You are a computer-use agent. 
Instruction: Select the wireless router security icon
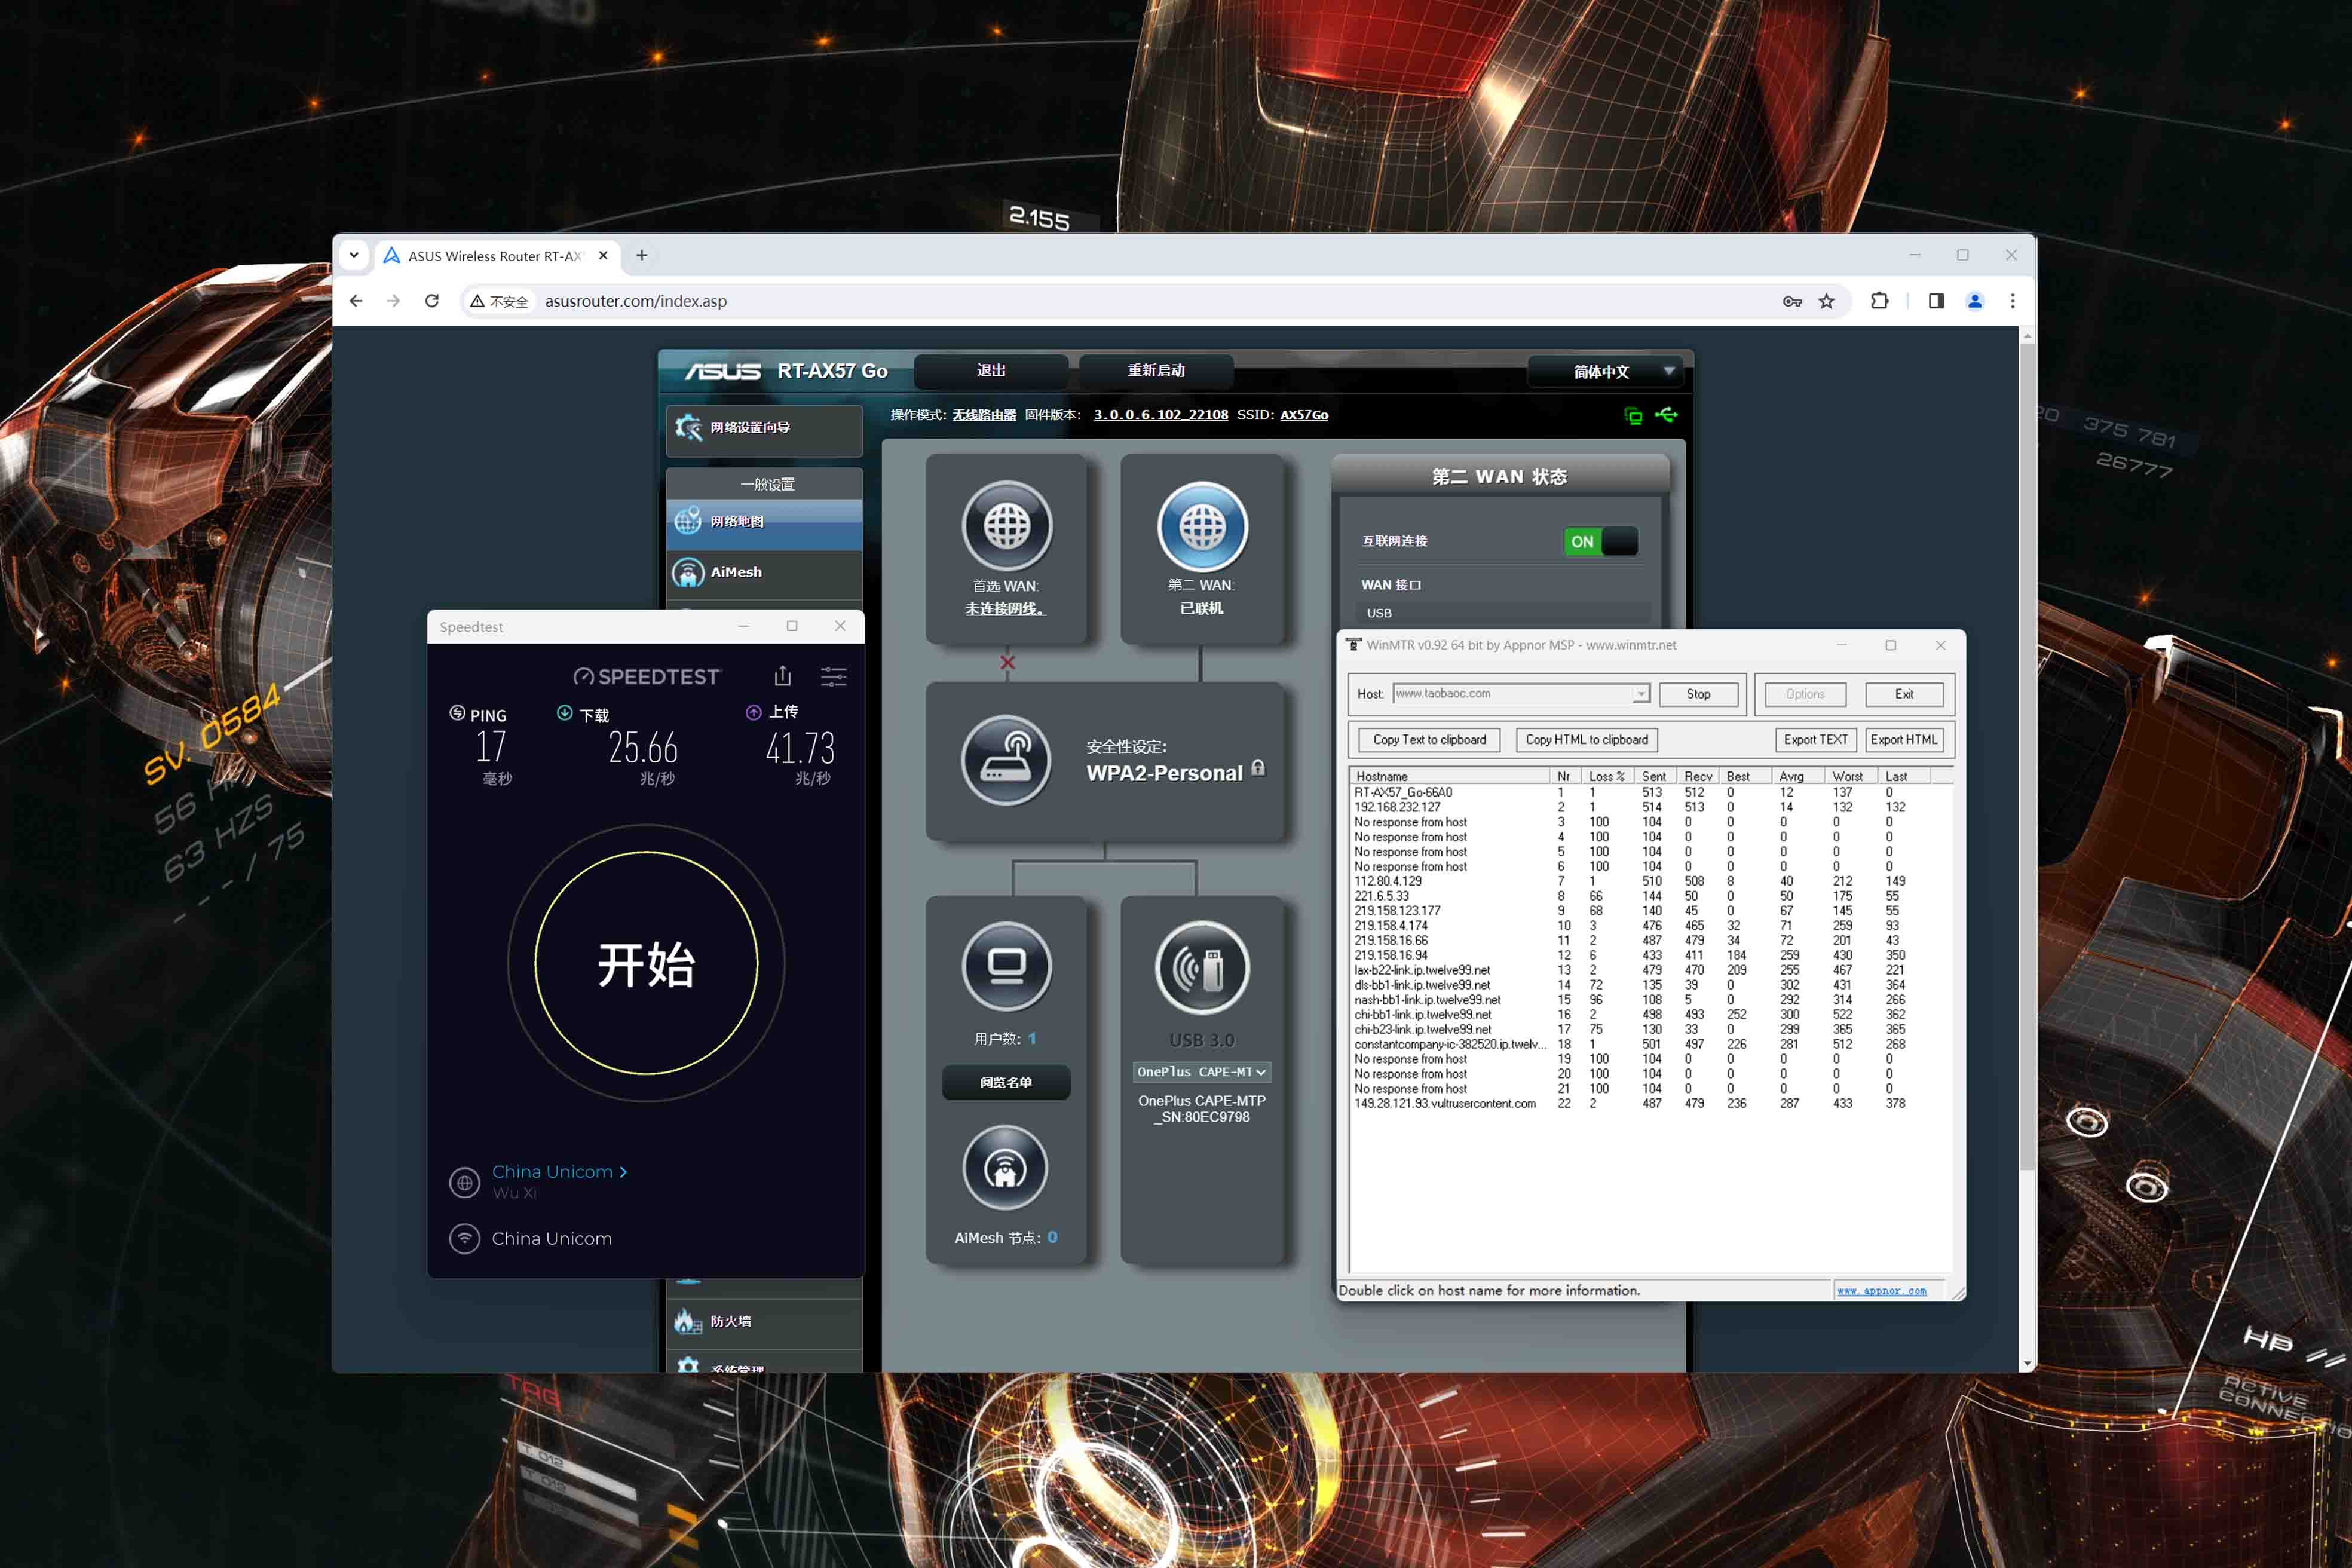coord(1006,760)
